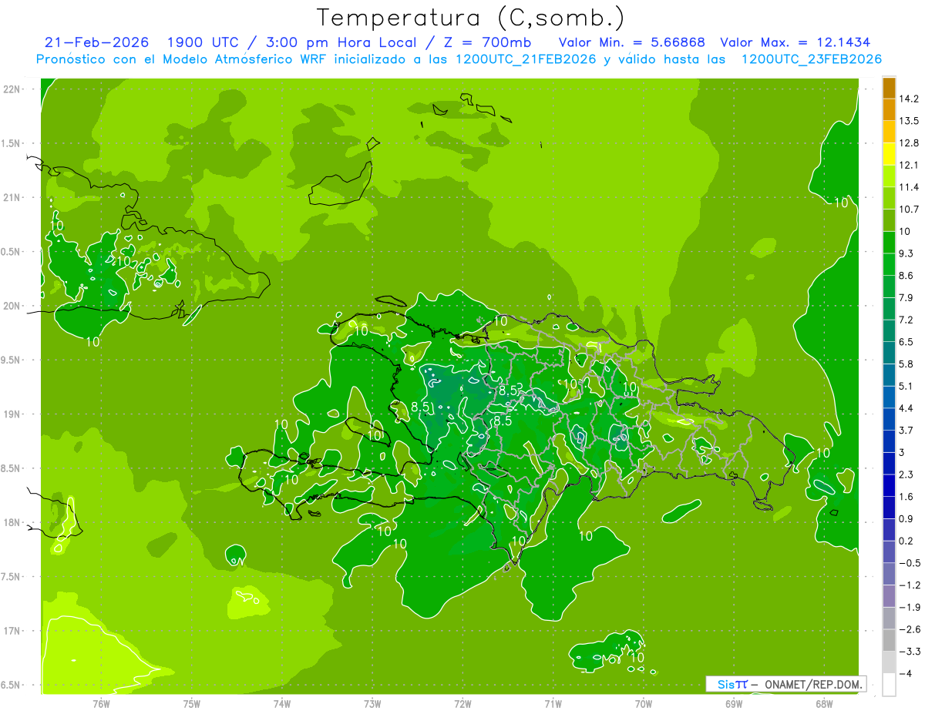Click the 72W longitude axis label
The height and width of the screenshot is (714, 925).
pos(462,703)
